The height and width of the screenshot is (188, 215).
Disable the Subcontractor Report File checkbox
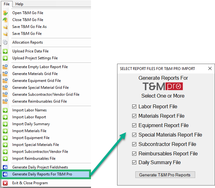[x=134, y=144]
